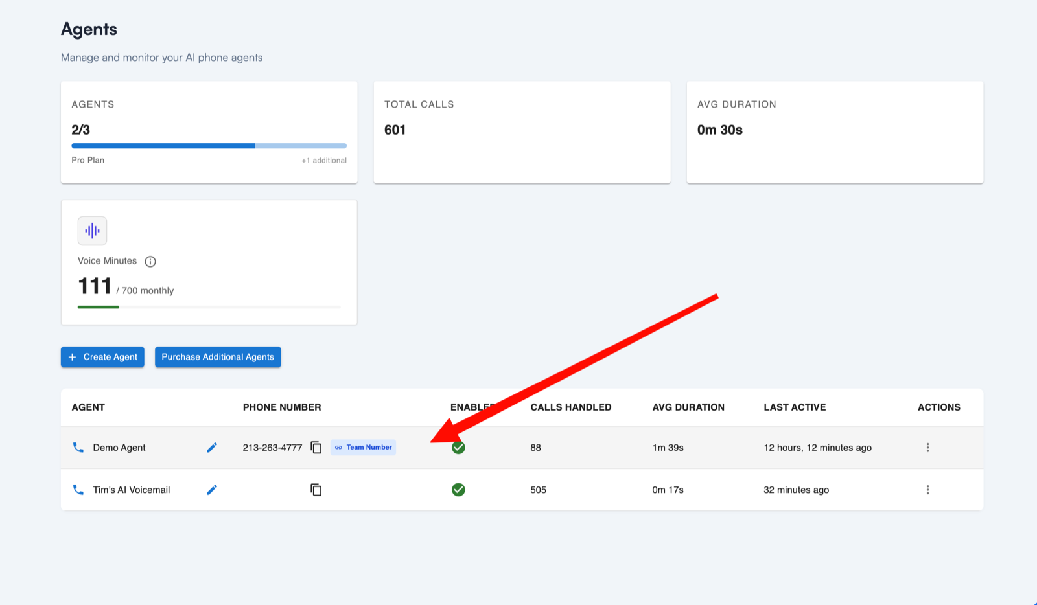Copy Demo Agent phone number

(x=316, y=448)
